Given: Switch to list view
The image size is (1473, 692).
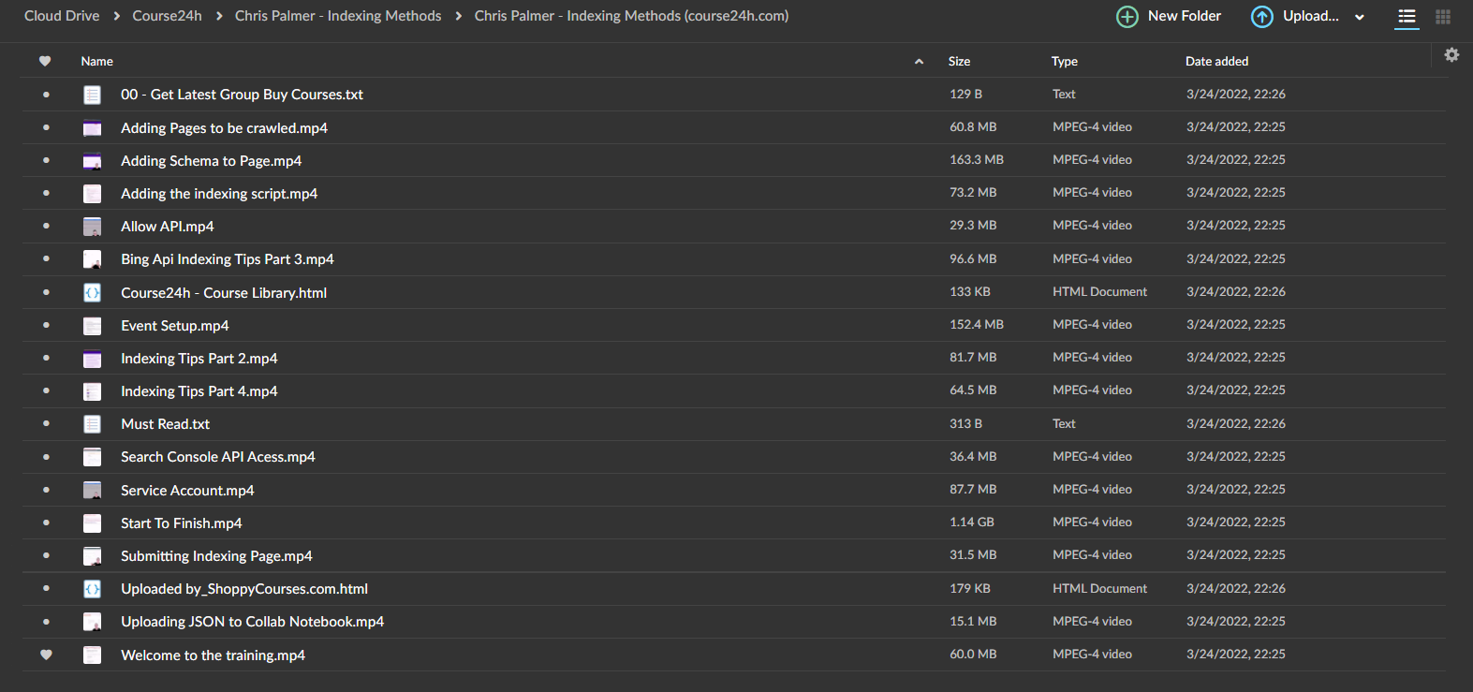Looking at the screenshot, I should pos(1407,17).
